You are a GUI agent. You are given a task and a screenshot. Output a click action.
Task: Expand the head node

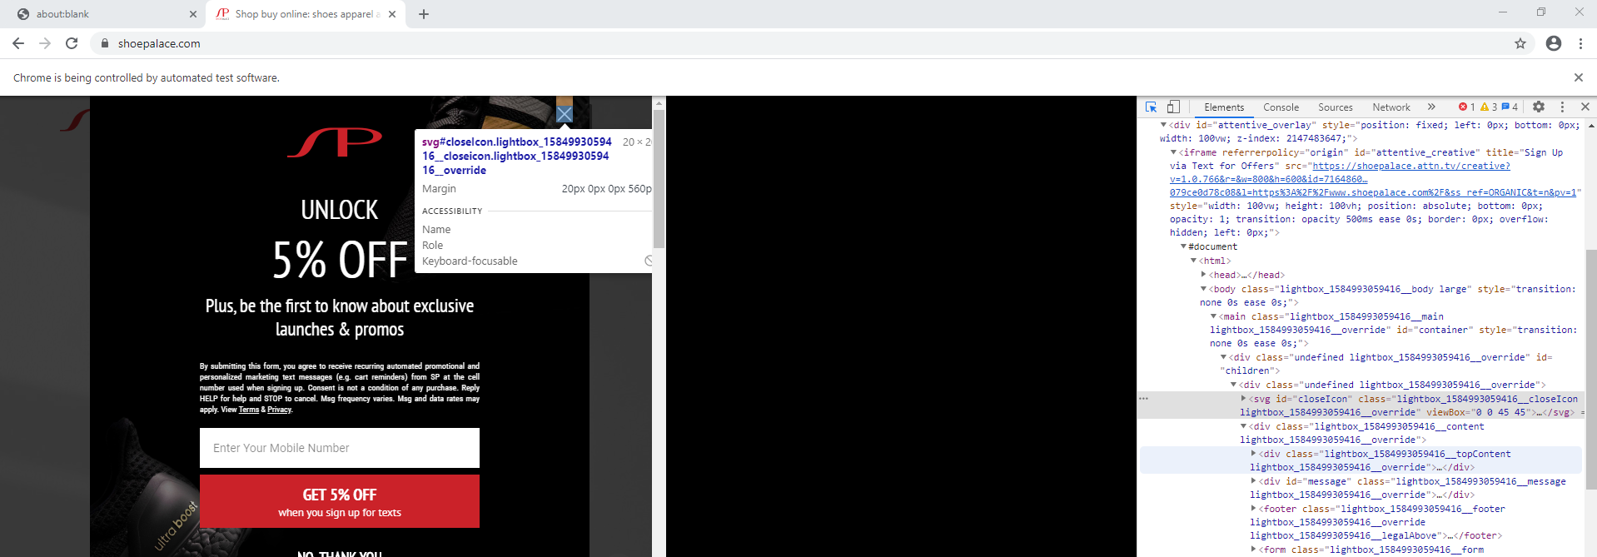tap(1203, 275)
